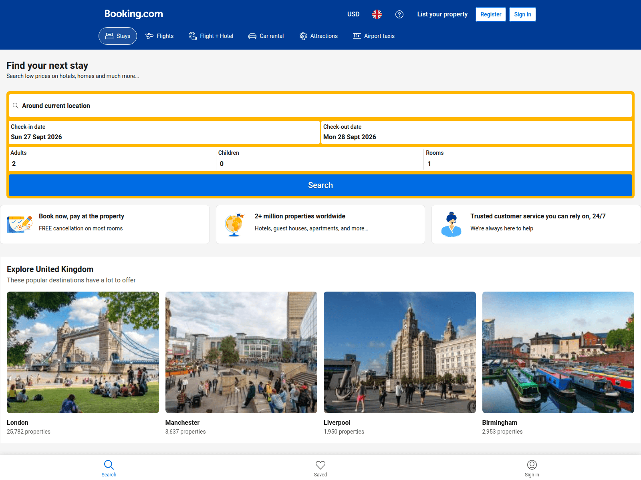
Task: Open the Attractions tab
Action: pyautogui.click(x=318, y=36)
